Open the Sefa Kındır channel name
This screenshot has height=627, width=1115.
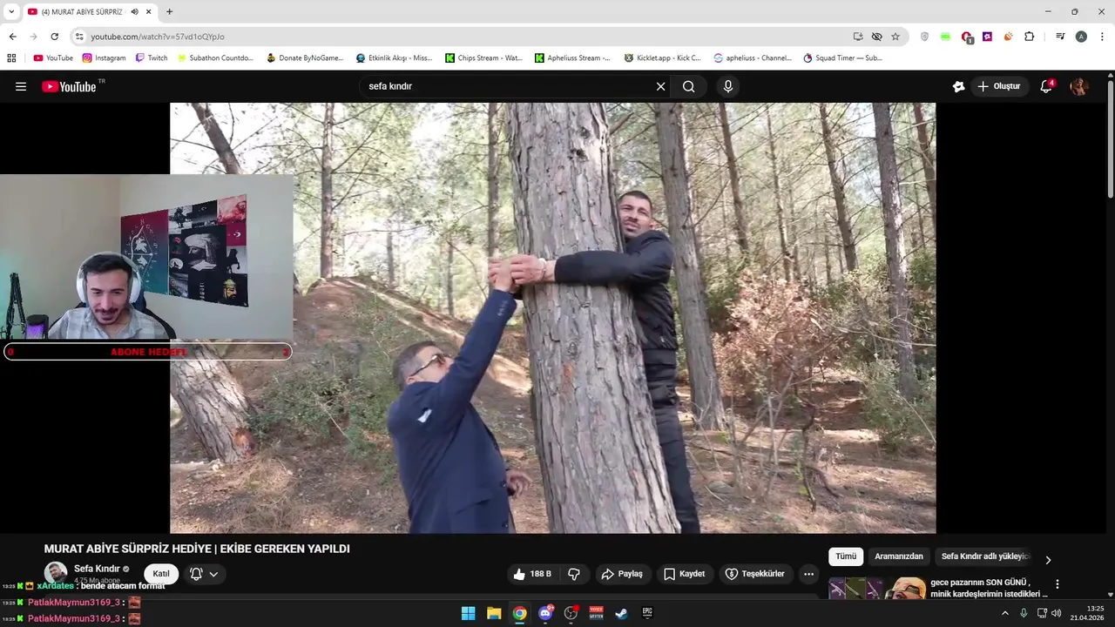pos(97,569)
